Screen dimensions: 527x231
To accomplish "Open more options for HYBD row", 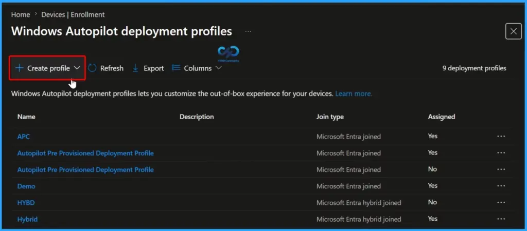I will pos(501,202).
